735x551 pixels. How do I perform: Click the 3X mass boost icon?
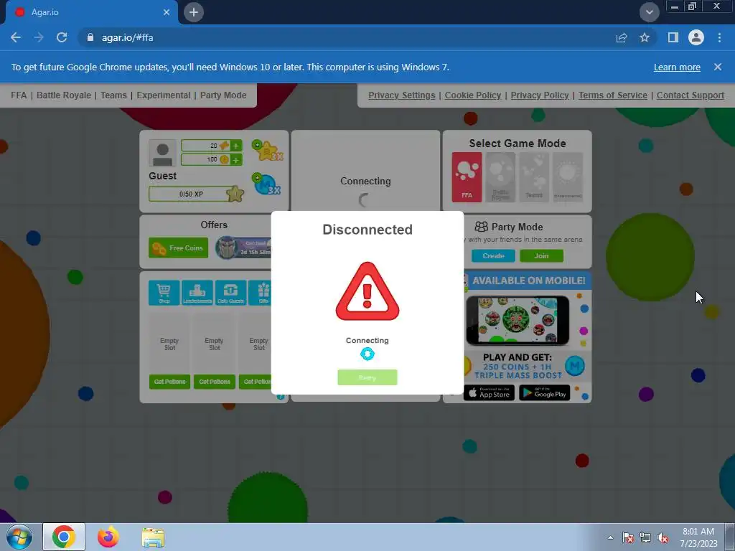(x=266, y=184)
